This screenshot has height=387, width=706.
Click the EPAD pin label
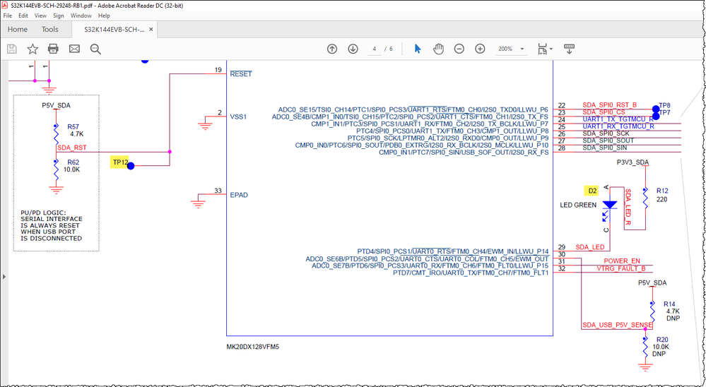239,195
